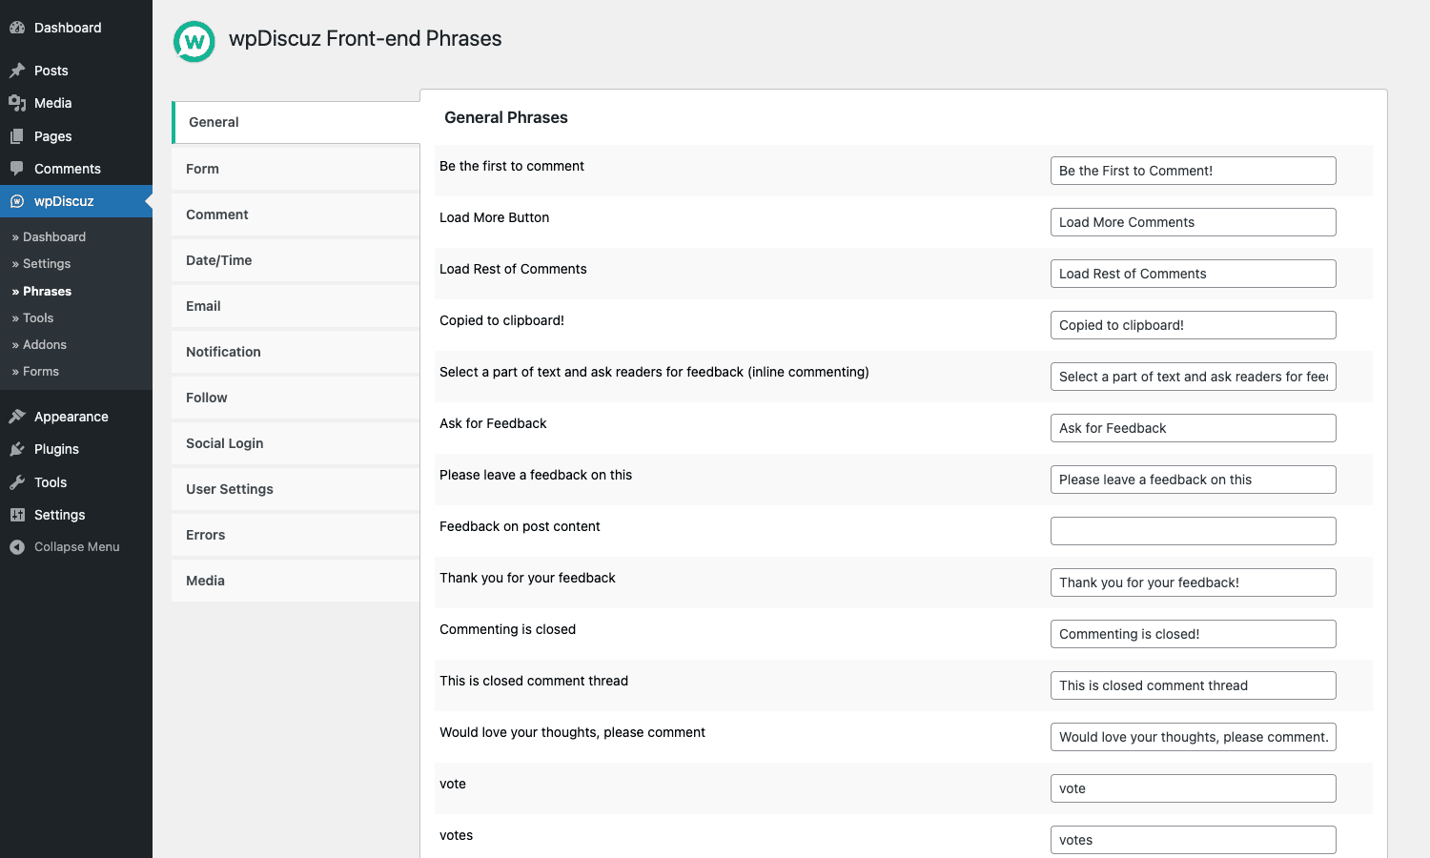This screenshot has height=858, width=1430.
Task: Click the 'Commenting is closed!' input field
Action: (x=1194, y=634)
